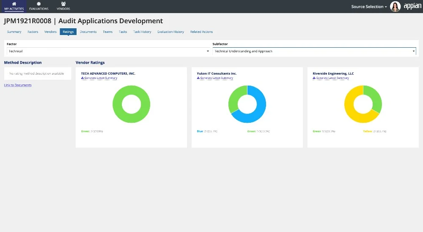Click the Appian logo

[412, 6]
